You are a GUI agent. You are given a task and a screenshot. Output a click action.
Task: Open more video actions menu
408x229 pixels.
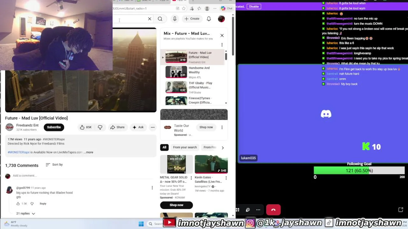pos(153,127)
